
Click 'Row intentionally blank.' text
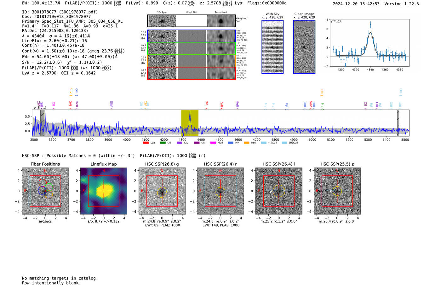tap(51, 283)
